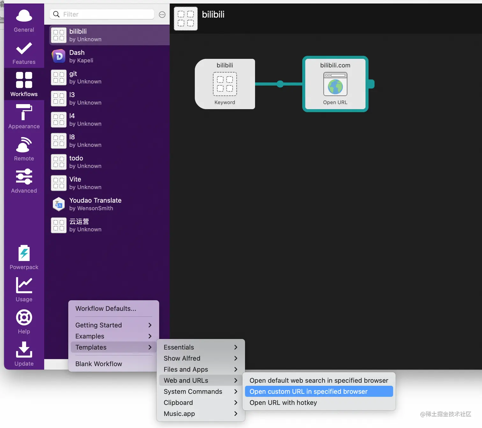Open the Remote preferences
Screen dimensions: 482x428
(x=24, y=149)
